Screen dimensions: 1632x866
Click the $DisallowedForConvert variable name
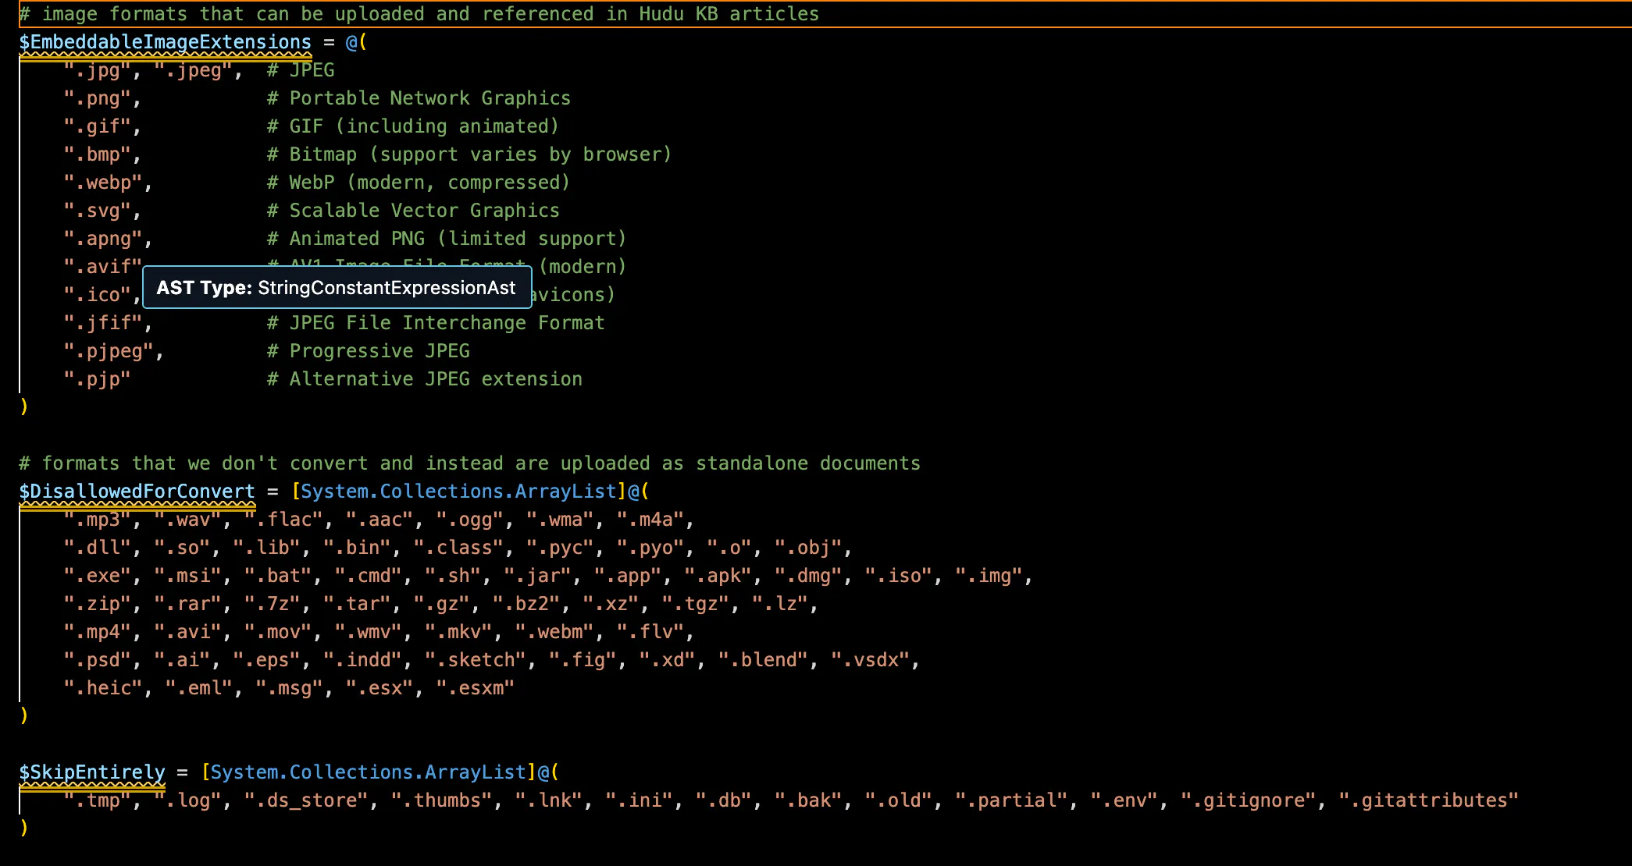point(137,492)
